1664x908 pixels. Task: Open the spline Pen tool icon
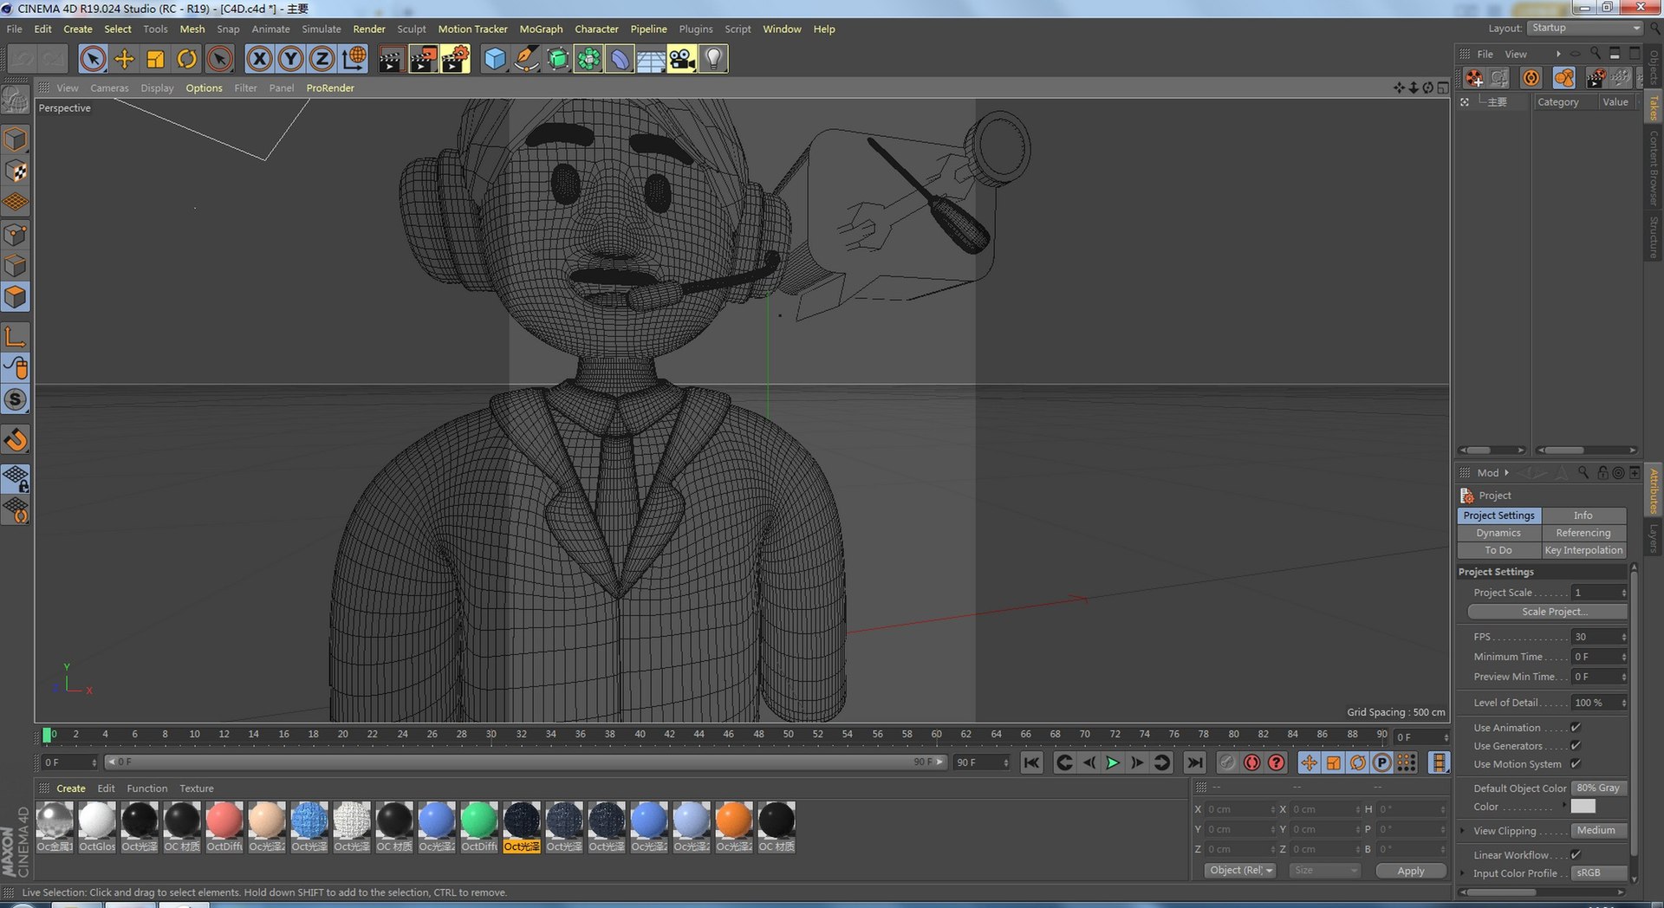tap(526, 59)
